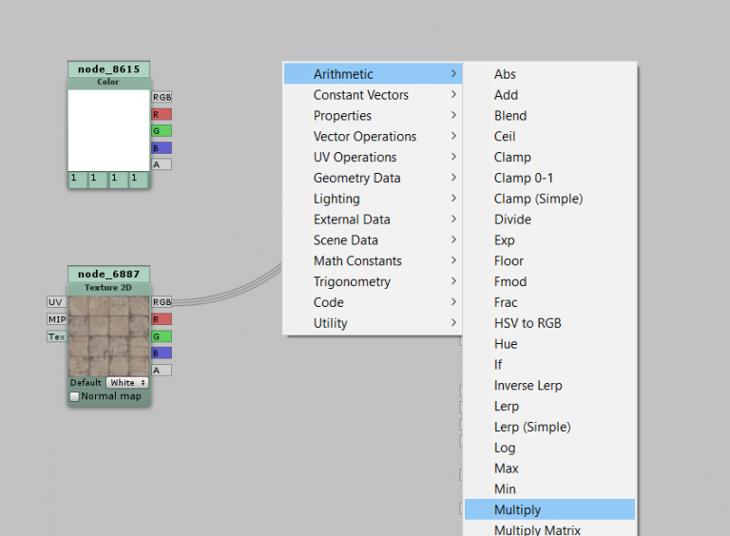This screenshot has height=536, width=730.
Task: Open the Default White dropdown
Action: coord(125,383)
